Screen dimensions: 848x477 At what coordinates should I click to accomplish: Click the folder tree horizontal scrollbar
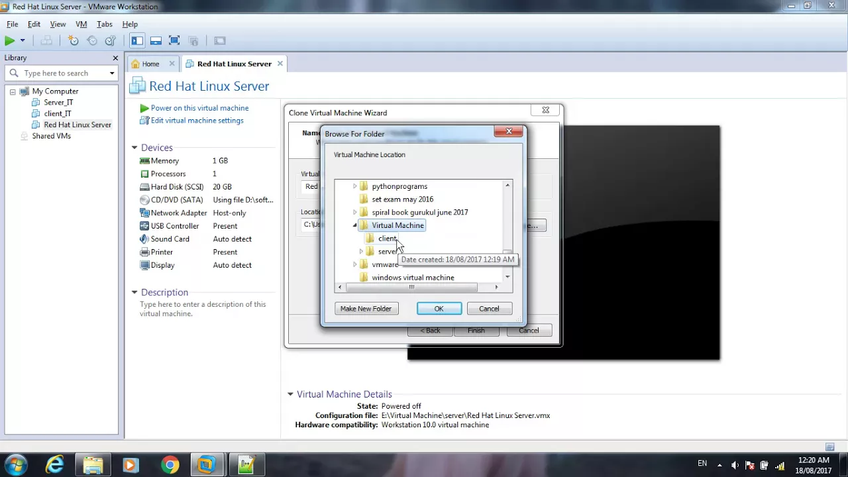[x=411, y=288]
